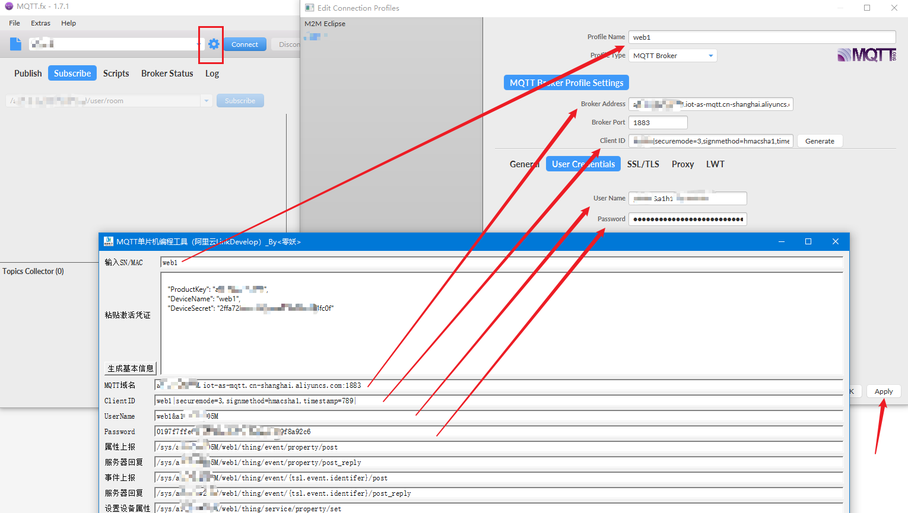The image size is (908, 513).
Task: Click the MQTT logo in Edit Connection Profiles
Action: pos(867,55)
